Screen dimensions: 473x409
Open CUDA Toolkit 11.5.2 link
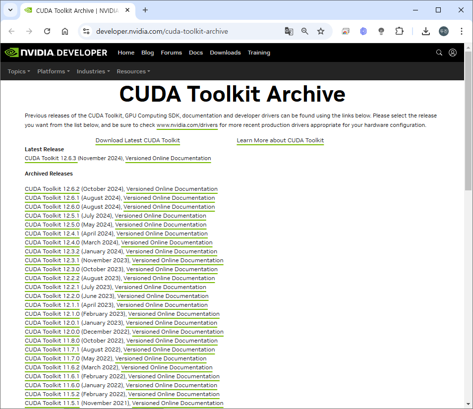pyautogui.click(x=52, y=395)
